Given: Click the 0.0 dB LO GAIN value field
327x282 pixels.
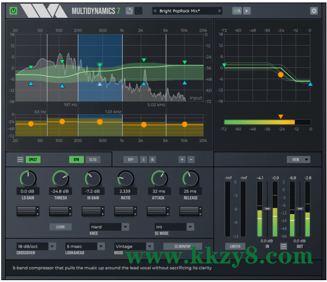Looking at the screenshot, I should pos(28,191).
